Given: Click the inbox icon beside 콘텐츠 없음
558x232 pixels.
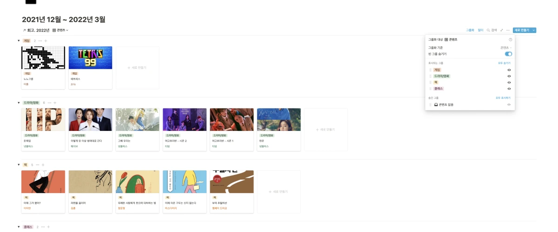Looking at the screenshot, I should click(436, 105).
